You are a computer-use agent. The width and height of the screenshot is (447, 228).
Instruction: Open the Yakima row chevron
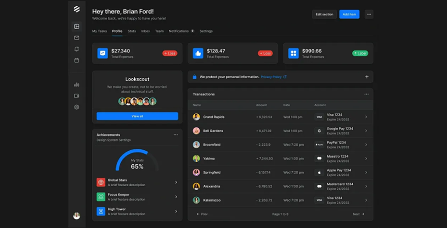(366, 158)
